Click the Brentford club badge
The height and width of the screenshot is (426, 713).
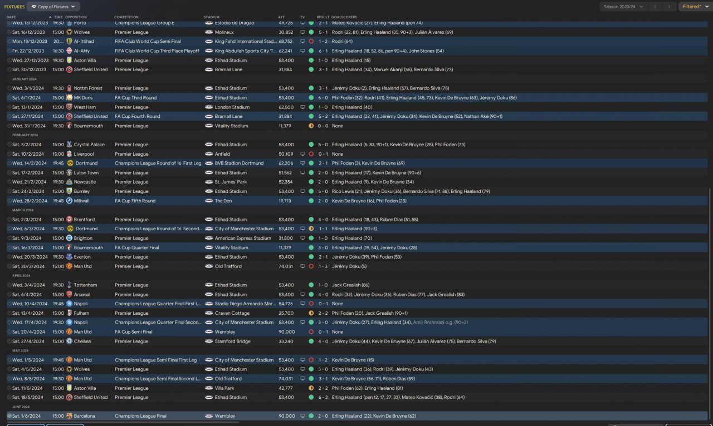point(69,220)
